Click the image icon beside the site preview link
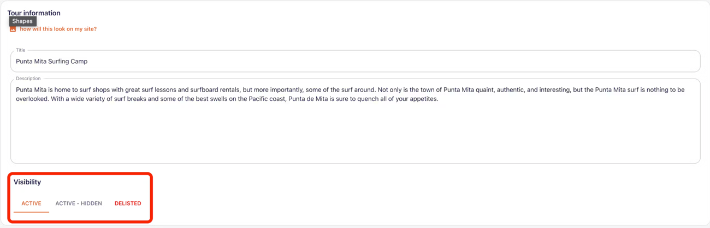Image resolution: width=710 pixels, height=228 pixels. tap(13, 29)
